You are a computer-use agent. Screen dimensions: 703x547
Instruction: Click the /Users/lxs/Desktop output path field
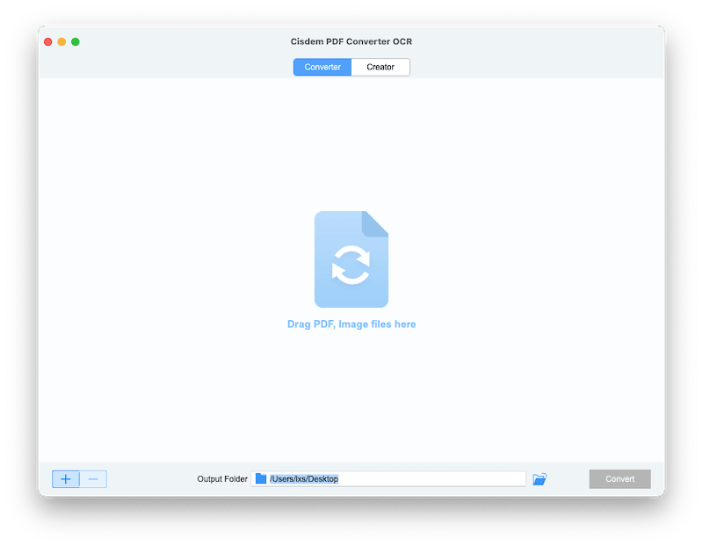(x=388, y=478)
